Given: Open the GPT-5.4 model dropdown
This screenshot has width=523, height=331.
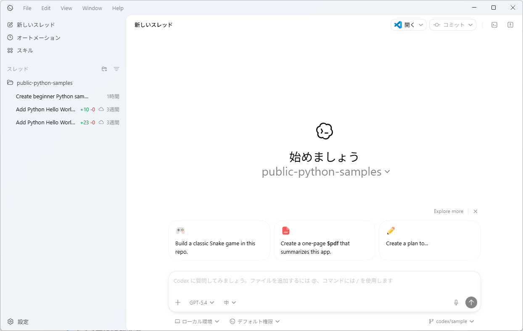Looking at the screenshot, I should 202,302.
